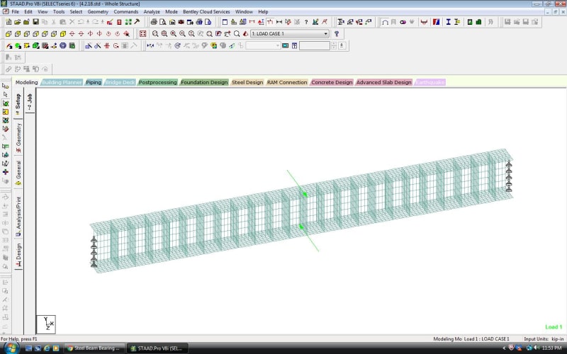Screen dimensions: 567x354
Task: Click the left end support symbol on the beam
Action: click(94, 252)
